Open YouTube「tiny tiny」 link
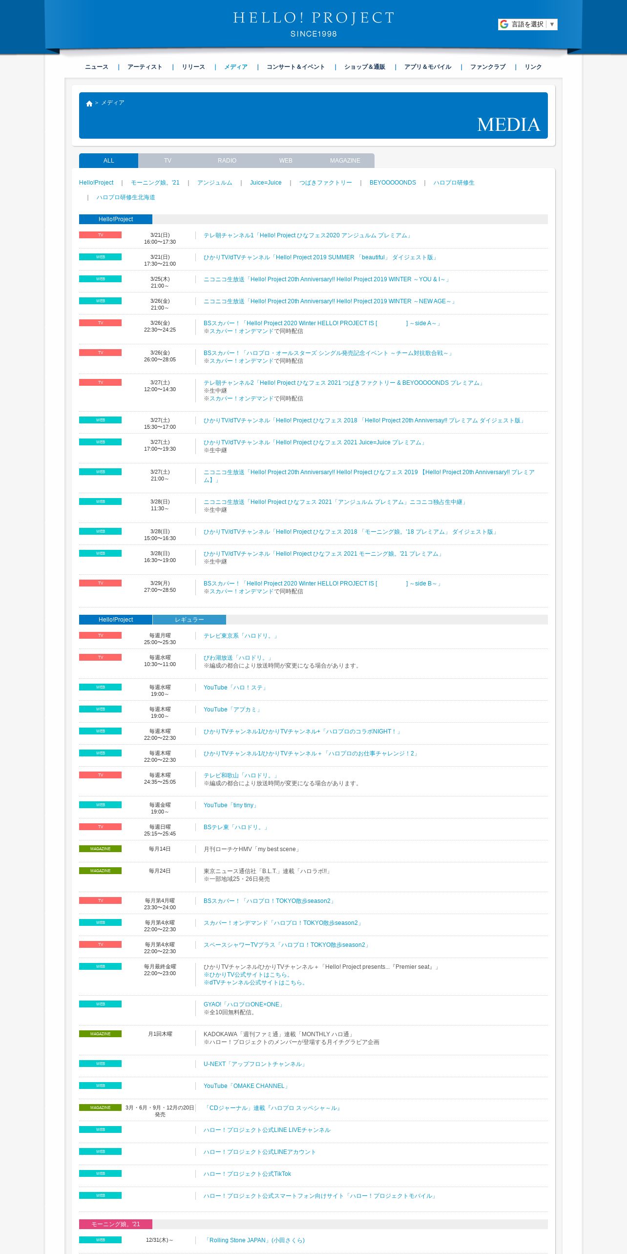 point(231,805)
